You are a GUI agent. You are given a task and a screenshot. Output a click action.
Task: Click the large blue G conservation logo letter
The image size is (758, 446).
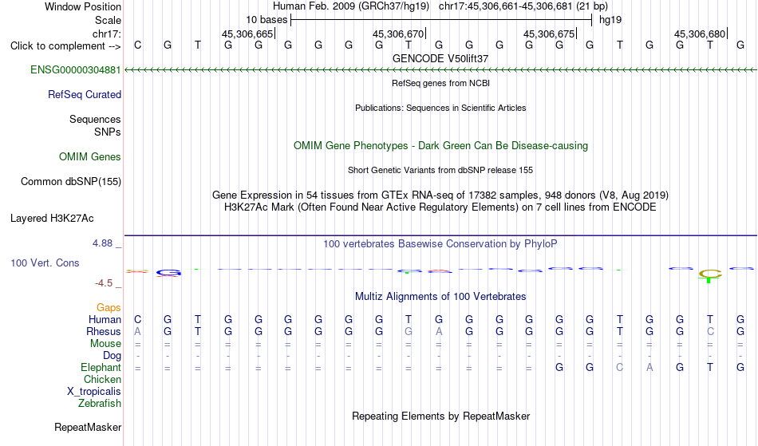click(168, 273)
